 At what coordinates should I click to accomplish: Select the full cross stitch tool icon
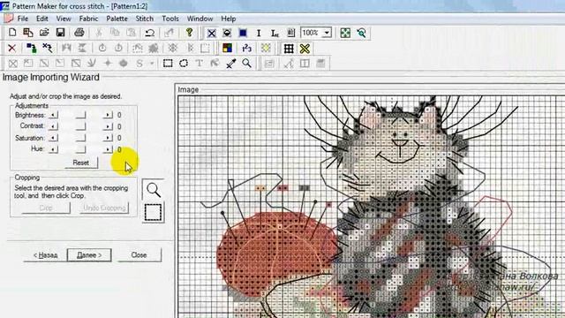[13, 64]
